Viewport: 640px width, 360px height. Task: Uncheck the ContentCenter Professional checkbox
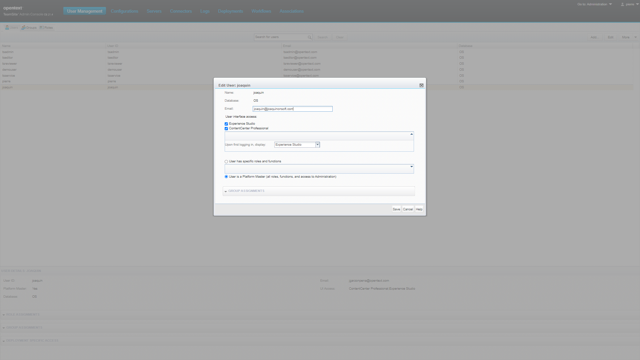pyautogui.click(x=226, y=128)
